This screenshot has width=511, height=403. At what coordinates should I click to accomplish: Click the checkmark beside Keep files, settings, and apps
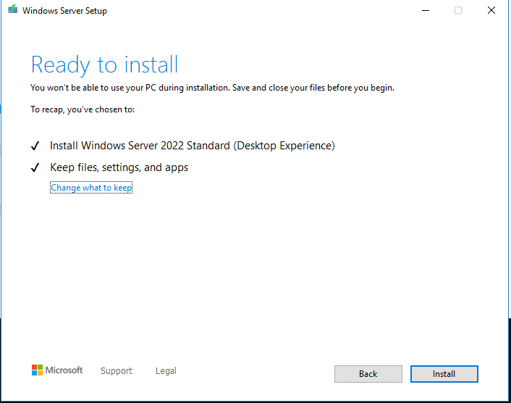(x=35, y=168)
